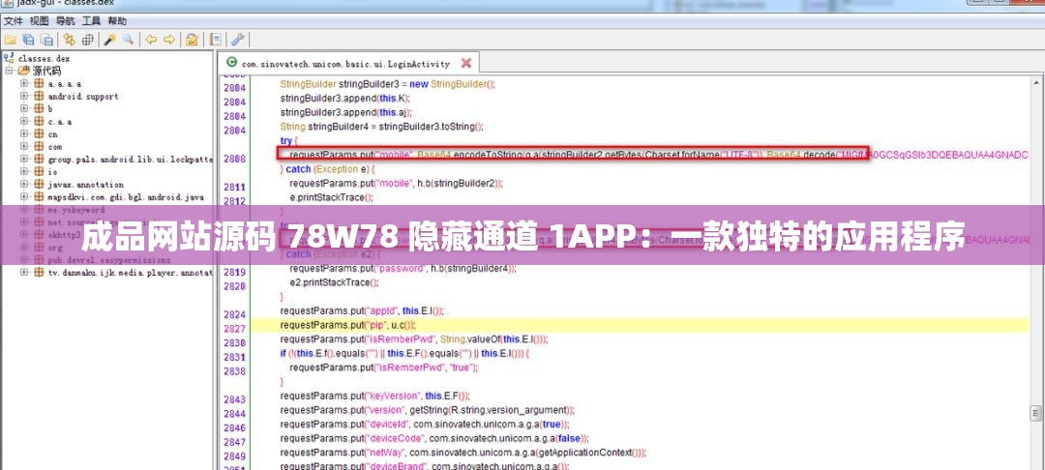Open the 工具 menu
The height and width of the screenshot is (470, 1045).
pos(91,20)
